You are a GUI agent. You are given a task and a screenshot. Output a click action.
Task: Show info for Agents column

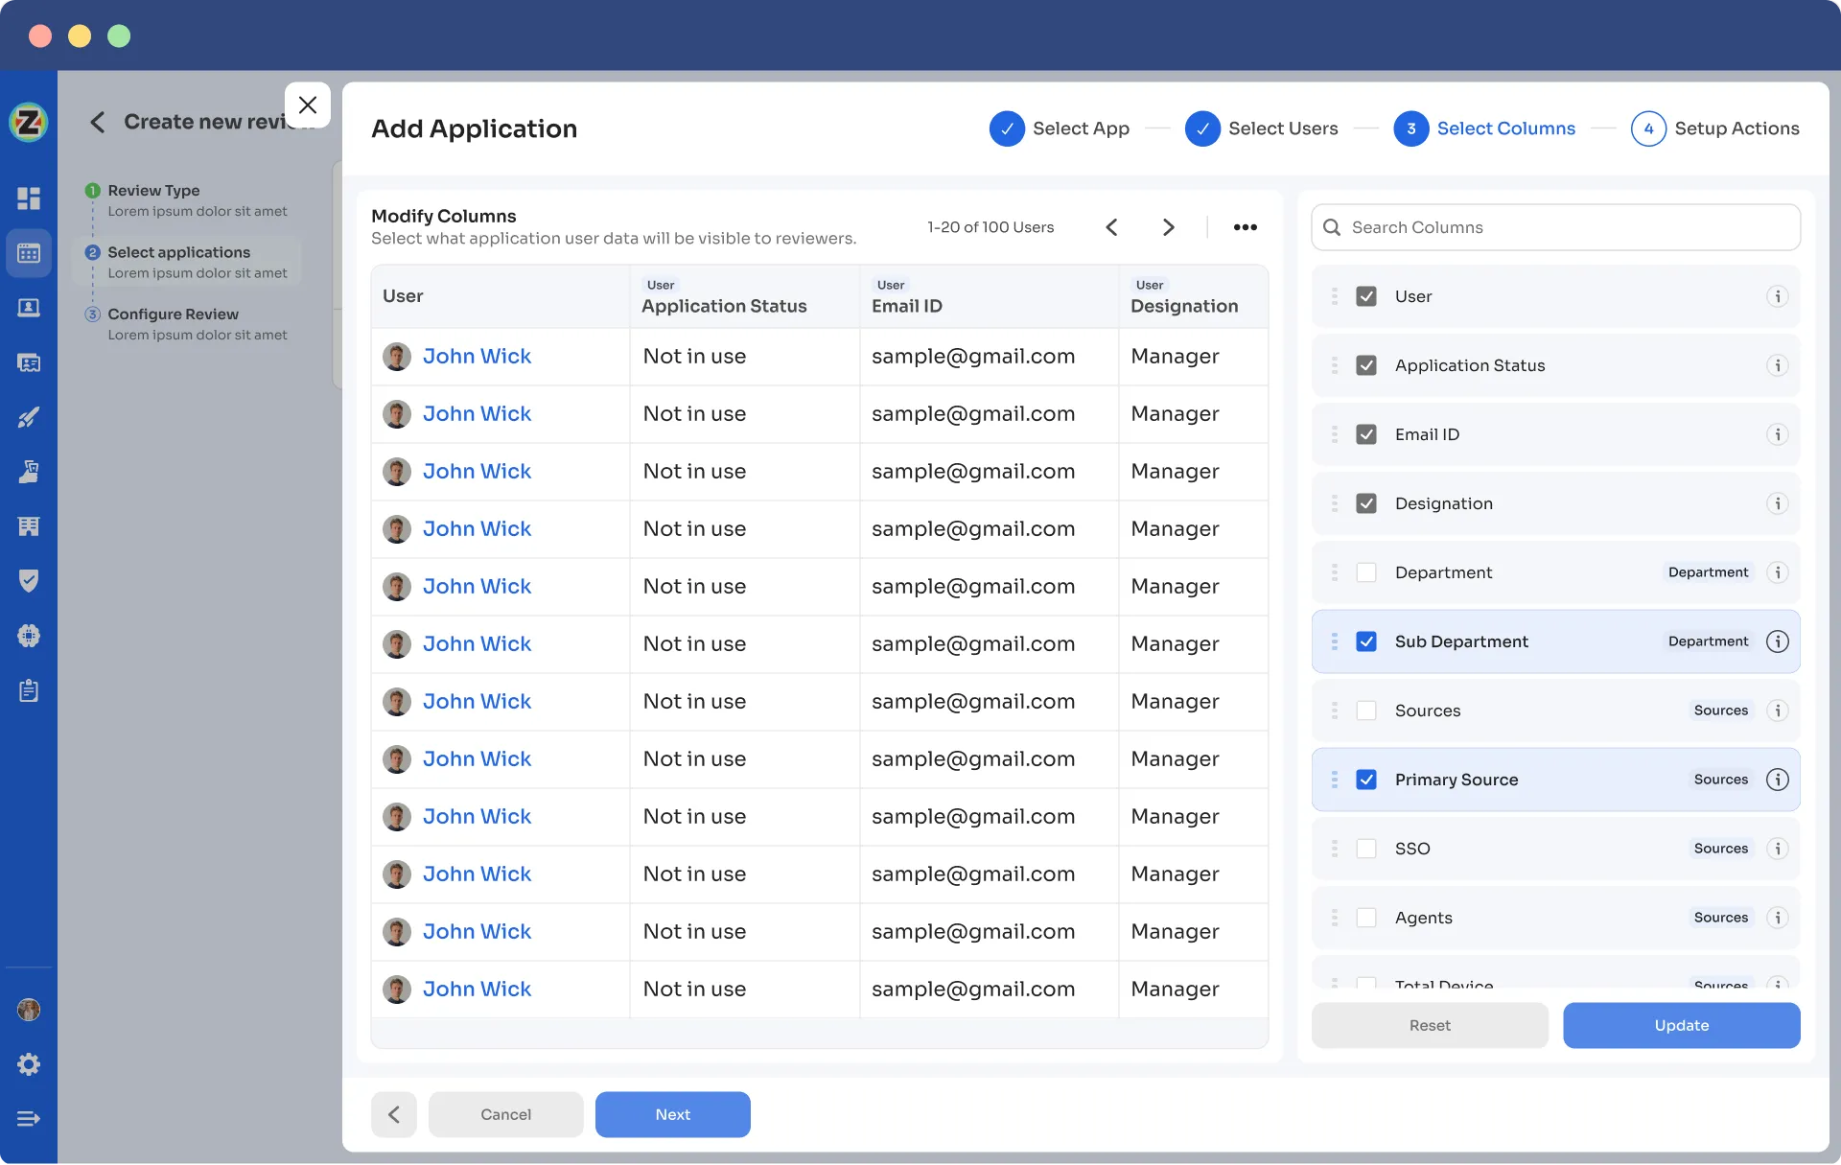coord(1778,918)
